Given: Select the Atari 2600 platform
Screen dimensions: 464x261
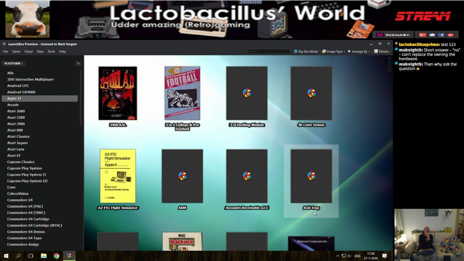Looking at the screenshot, I should [40, 111].
